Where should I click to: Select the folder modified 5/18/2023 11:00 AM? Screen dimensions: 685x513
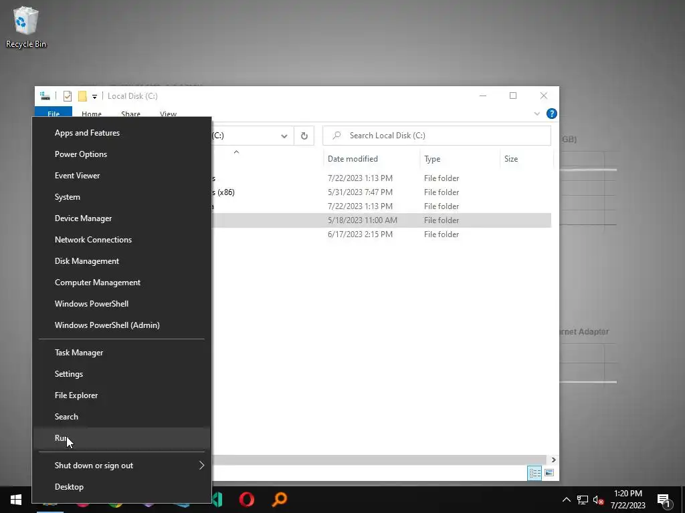[x=381, y=220]
